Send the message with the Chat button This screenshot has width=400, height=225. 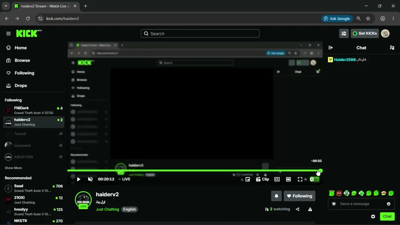[x=387, y=216]
